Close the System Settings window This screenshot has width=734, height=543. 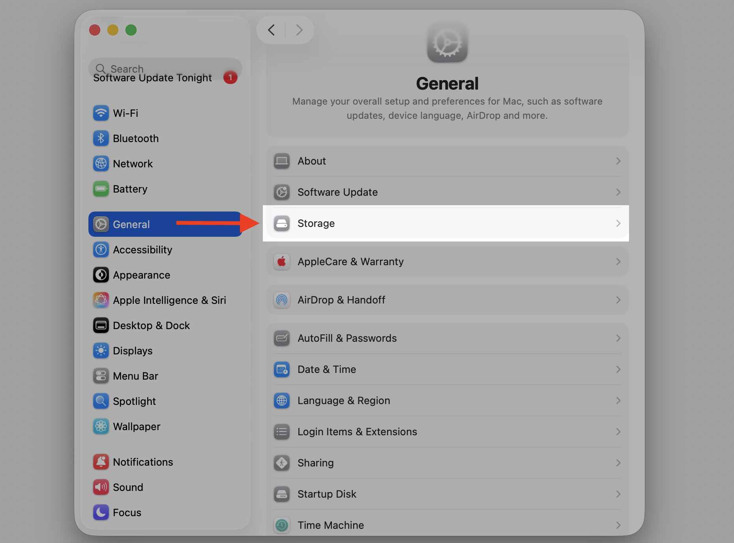click(95, 30)
